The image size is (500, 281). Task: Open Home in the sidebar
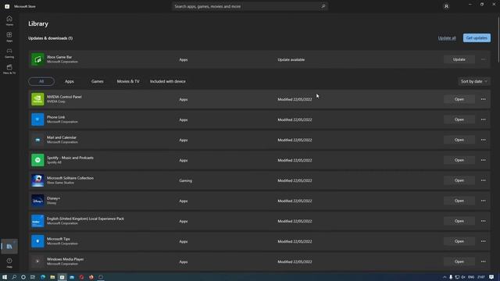click(9, 21)
